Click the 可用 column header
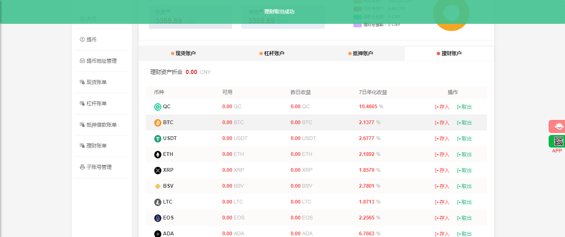This screenshot has height=237, width=565. [227, 92]
